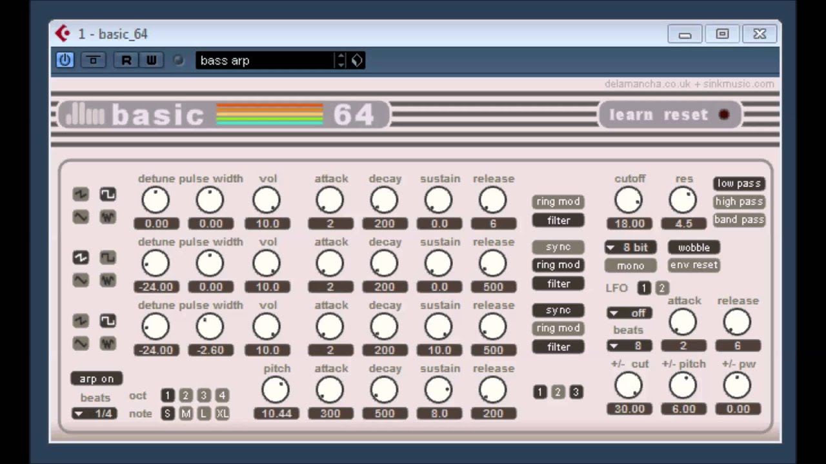Enable Write automation with the W icon
Screen dimensions: 826x464
pyautogui.click(x=151, y=60)
